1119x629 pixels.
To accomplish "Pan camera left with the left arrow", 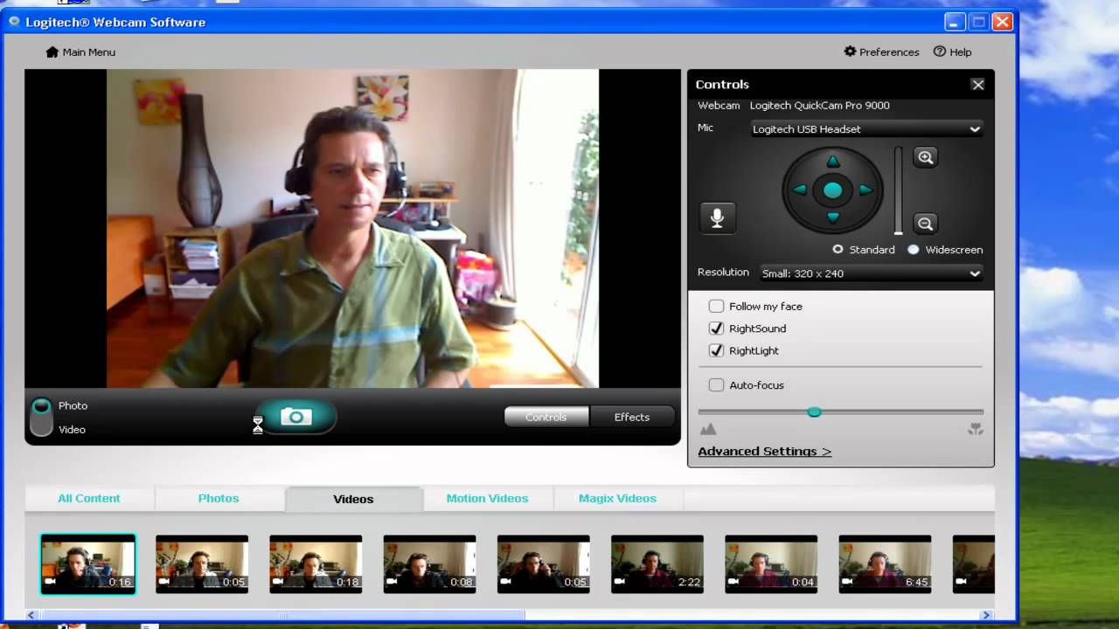I will [x=800, y=190].
